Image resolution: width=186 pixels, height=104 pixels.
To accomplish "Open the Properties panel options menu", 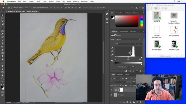I will [x=143, y=31].
